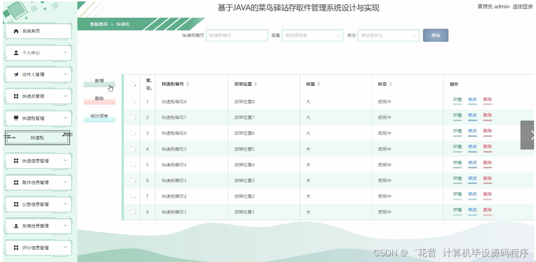This screenshot has width=536, height=262.
Task: Focus the 快递柜编号 search input
Action: click(x=236, y=35)
